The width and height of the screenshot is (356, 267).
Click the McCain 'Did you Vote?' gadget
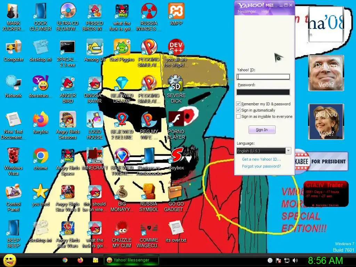[326, 73]
